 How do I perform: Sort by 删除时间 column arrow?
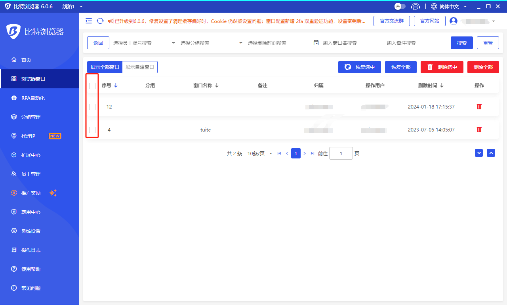tap(442, 85)
